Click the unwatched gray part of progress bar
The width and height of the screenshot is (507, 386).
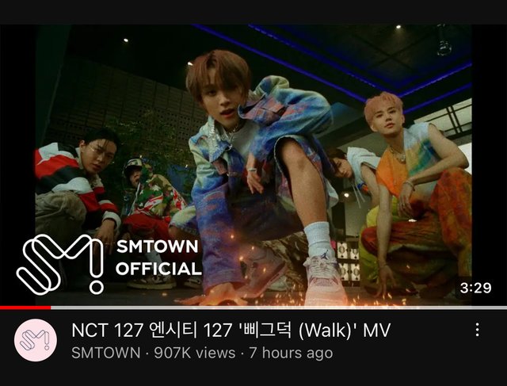click(279, 308)
